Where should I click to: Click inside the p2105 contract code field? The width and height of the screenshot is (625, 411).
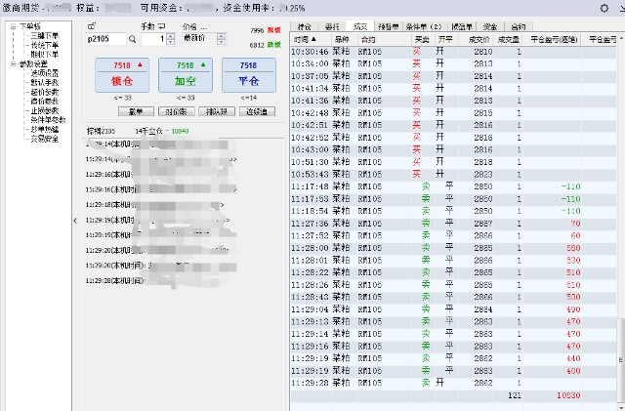104,40
